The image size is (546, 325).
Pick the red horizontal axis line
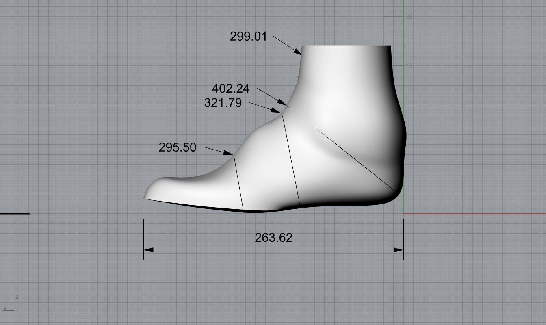point(475,213)
